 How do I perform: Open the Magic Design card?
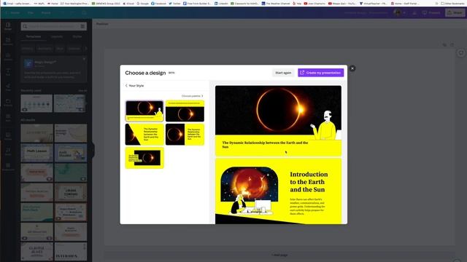(x=54, y=70)
